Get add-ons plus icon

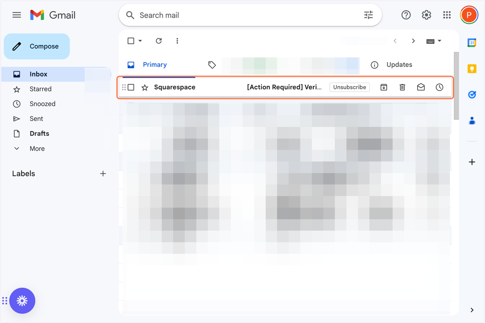click(472, 162)
